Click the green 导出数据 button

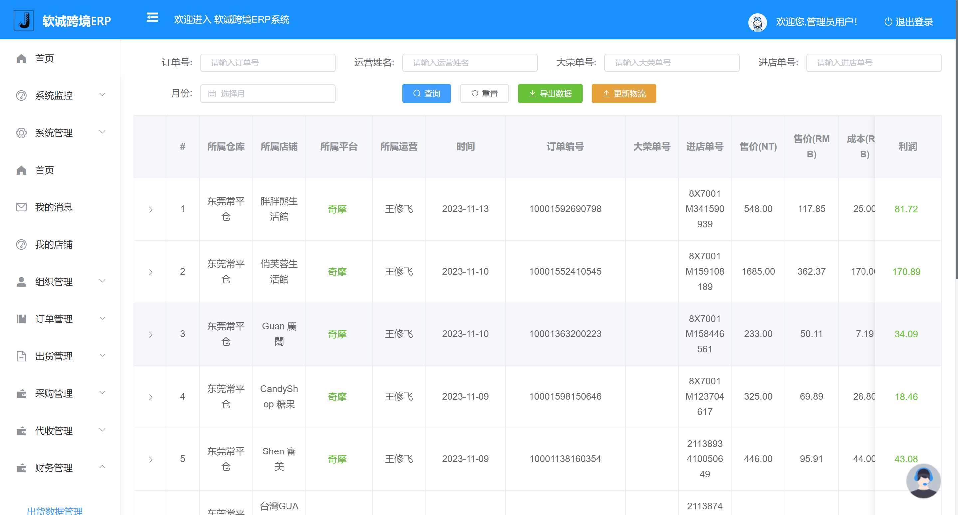pos(550,94)
